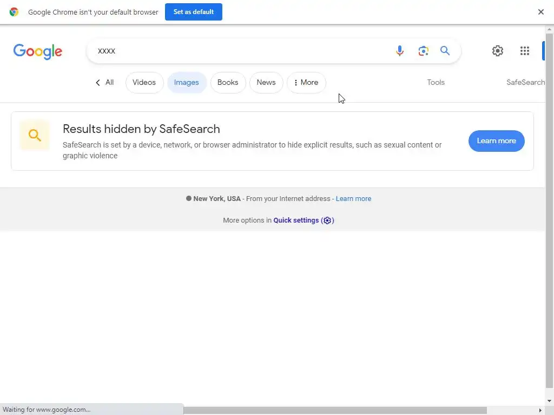Screen dimensions: 554x415
Task: Click the Quick settings gear icon
Action: pos(327,220)
